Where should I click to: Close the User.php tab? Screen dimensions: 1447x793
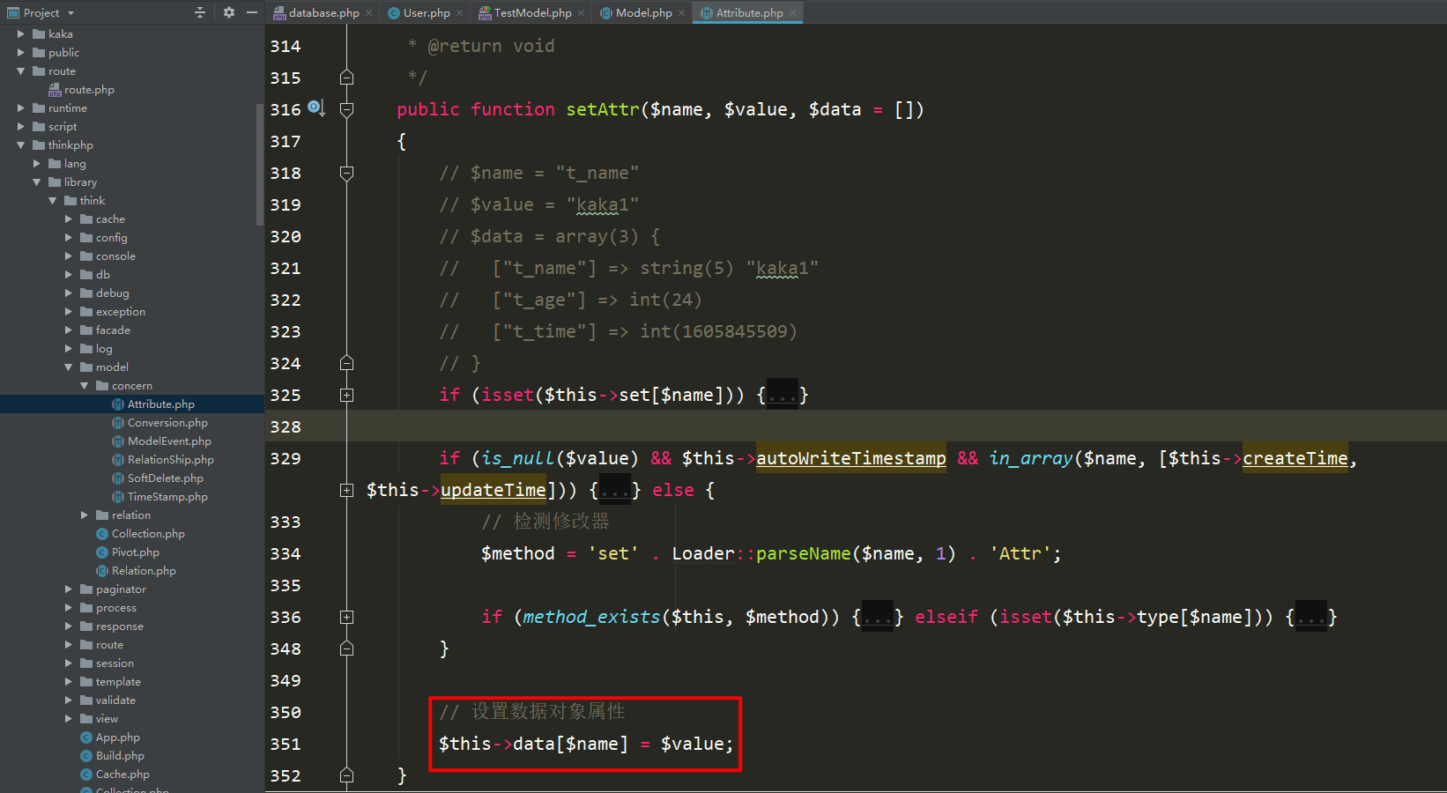click(459, 13)
